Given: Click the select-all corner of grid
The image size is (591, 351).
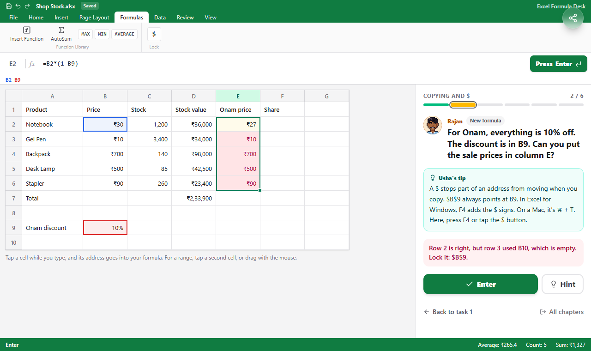Looking at the screenshot, I should click(14, 96).
